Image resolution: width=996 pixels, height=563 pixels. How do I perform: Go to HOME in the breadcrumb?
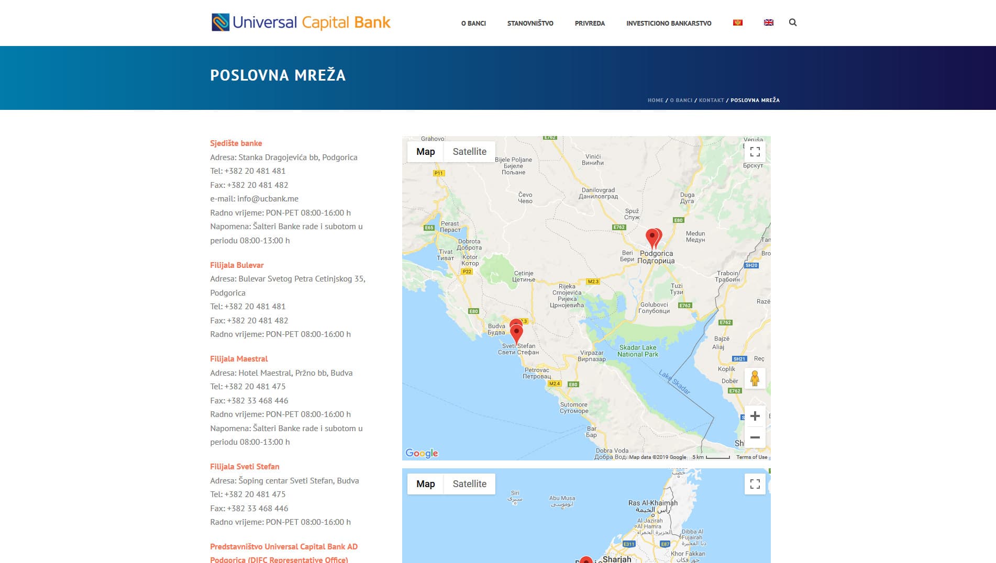655,100
